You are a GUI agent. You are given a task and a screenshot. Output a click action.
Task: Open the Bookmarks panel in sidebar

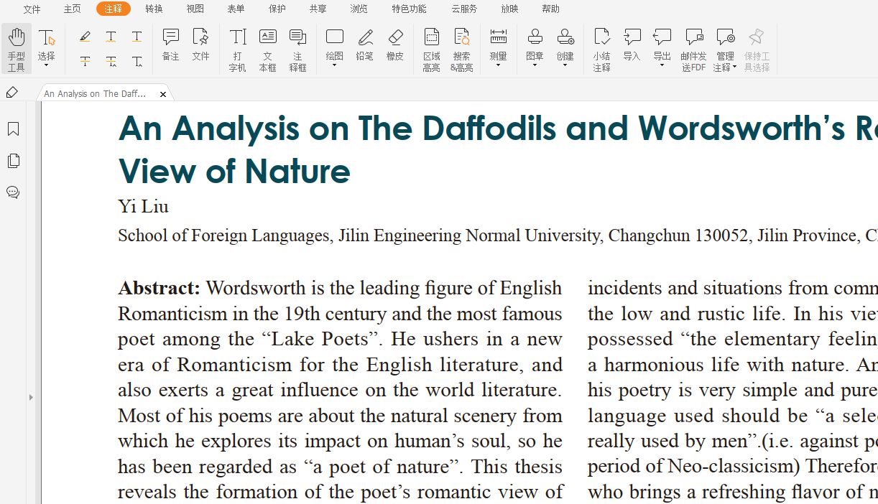13,129
